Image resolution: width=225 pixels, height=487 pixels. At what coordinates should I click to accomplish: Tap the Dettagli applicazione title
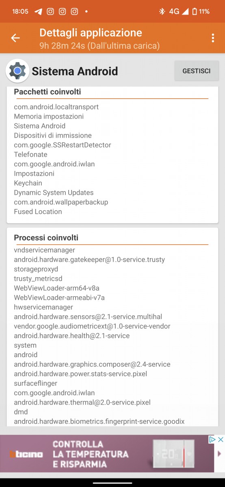click(x=91, y=33)
